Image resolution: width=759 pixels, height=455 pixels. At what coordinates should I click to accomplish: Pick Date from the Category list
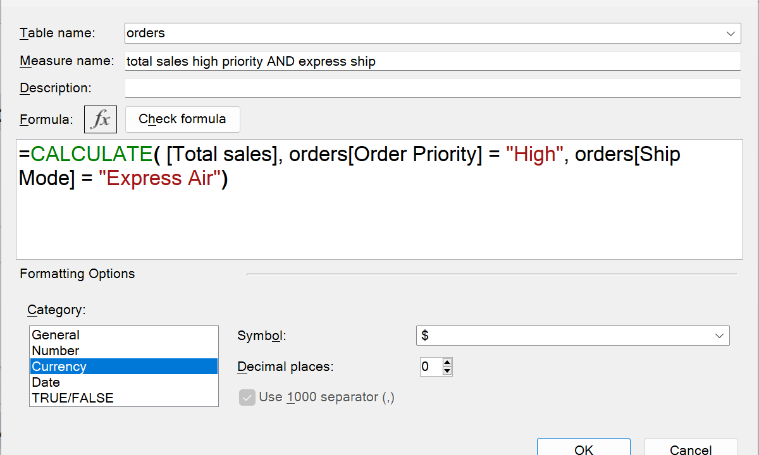click(46, 382)
